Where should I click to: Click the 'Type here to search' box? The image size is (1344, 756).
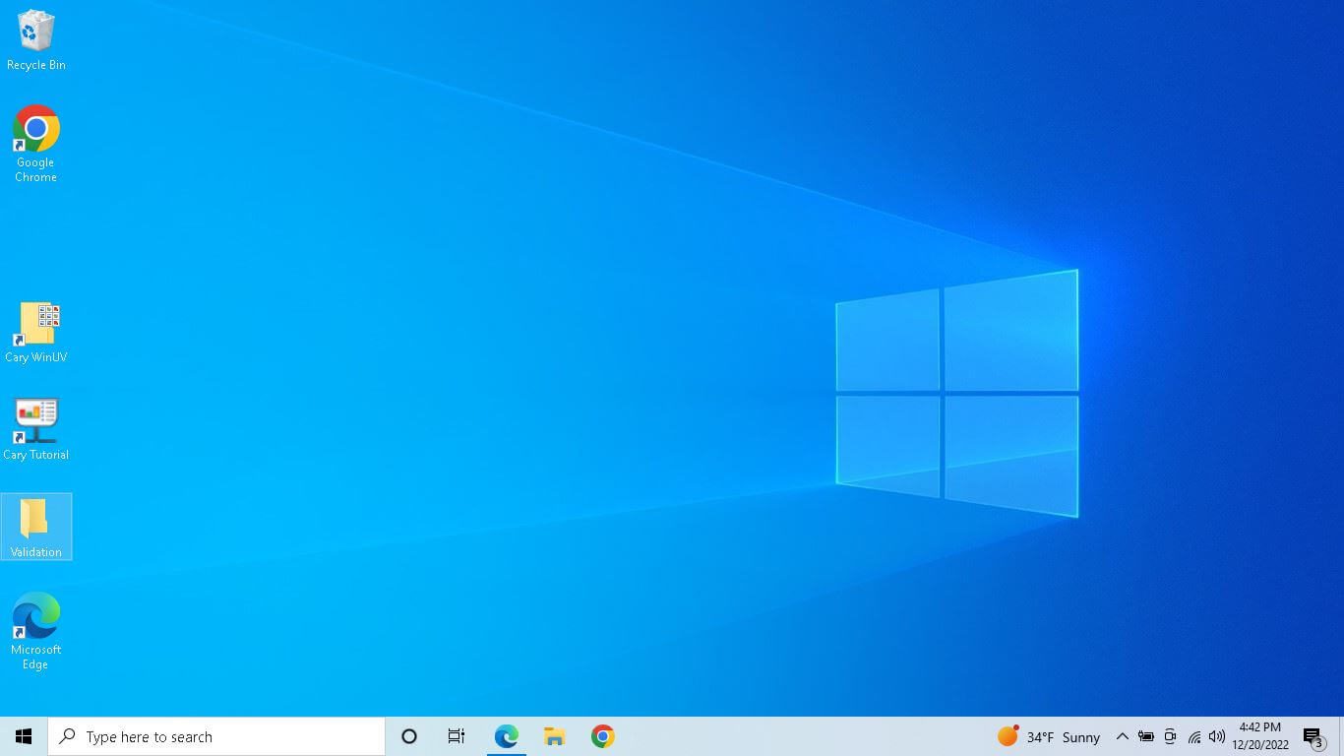click(x=216, y=736)
